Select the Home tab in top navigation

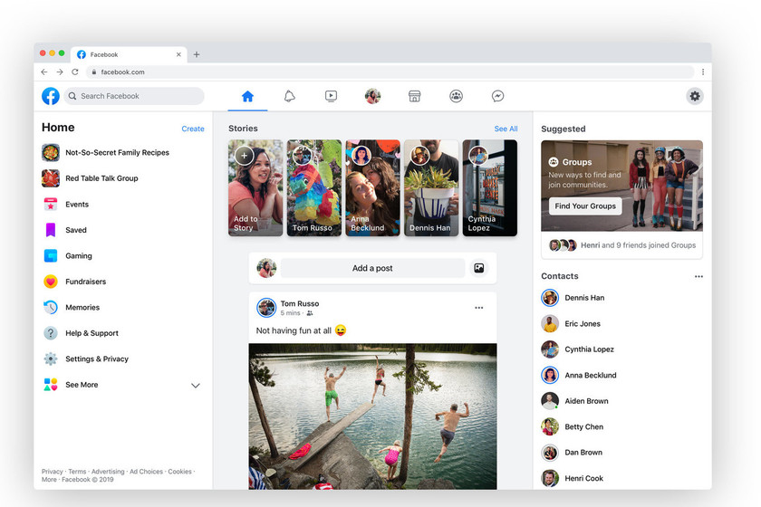coord(247,96)
